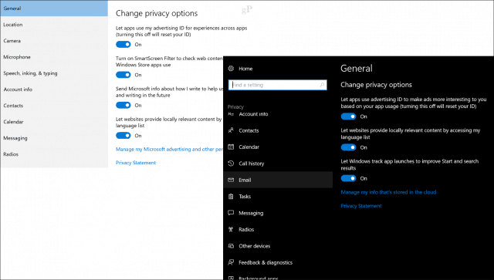494x280 pixels.
Task: Select Other devices label in dark sidebar
Action: pyautogui.click(x=254, y=246)
